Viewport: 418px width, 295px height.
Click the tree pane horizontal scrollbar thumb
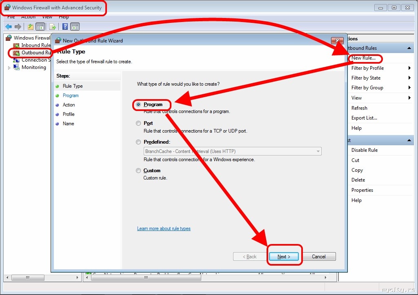click(x=28, y=277)
